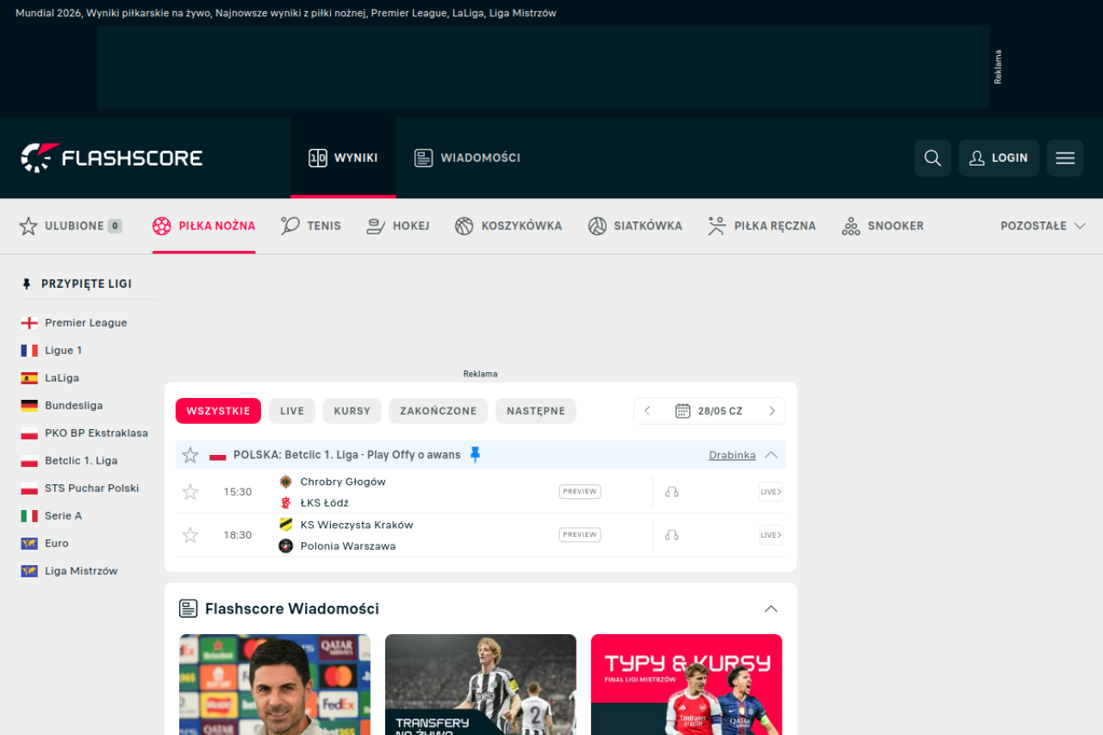Click the 18:30 match time

[238, 535]
